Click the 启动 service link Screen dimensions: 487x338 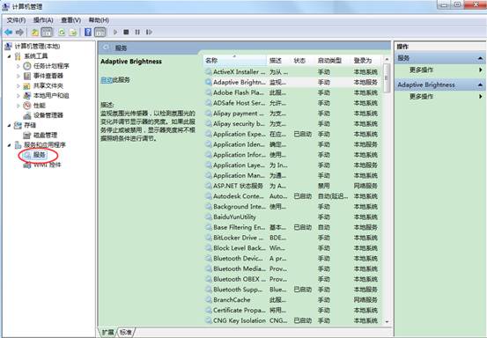tap(107, 80)
